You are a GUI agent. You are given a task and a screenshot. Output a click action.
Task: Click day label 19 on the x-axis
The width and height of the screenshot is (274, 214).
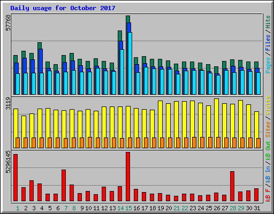click(161, 208)
